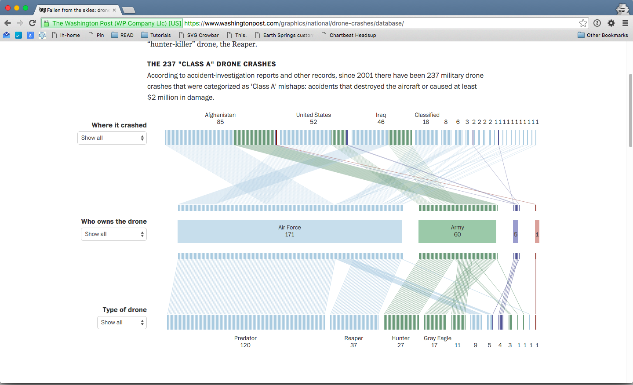Reload the page with the refresh icon

pos(32,23)
